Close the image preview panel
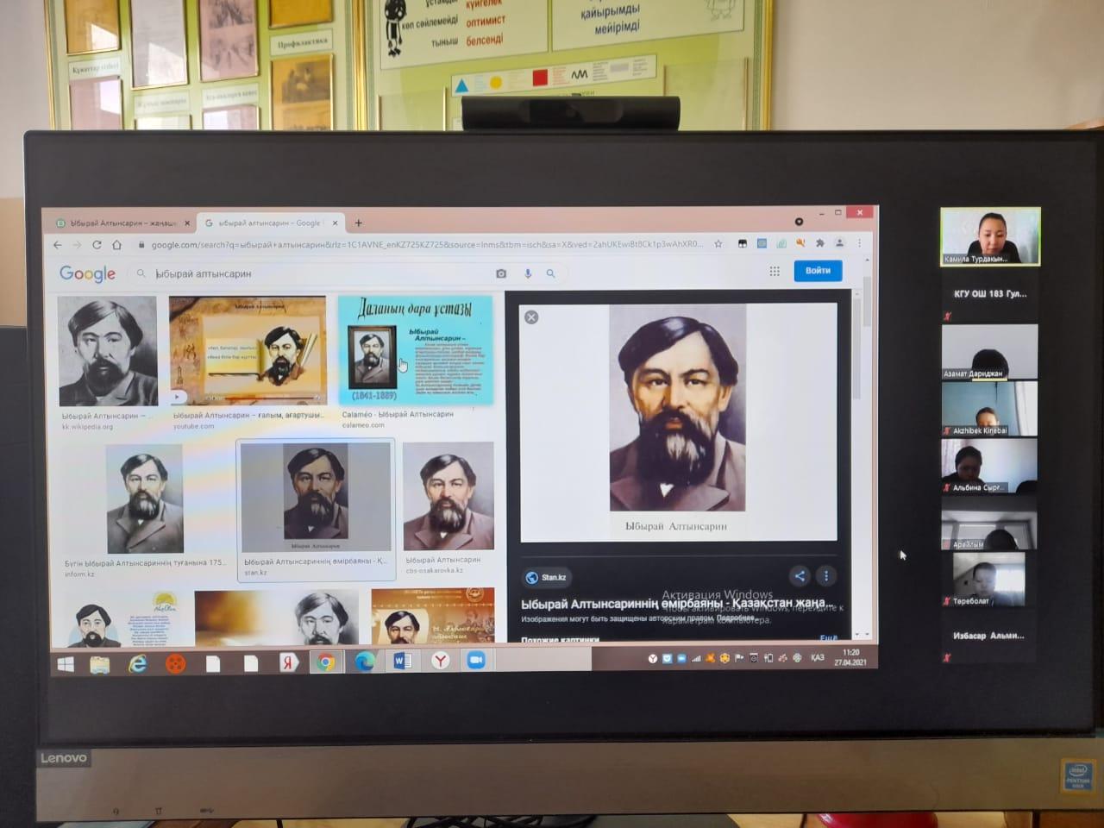1104x828 pixels. 531,317
